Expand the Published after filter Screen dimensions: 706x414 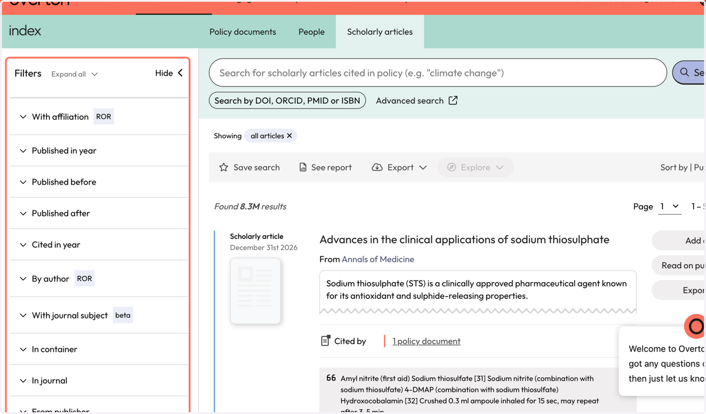pyautogui.click(x=99, y=213)
